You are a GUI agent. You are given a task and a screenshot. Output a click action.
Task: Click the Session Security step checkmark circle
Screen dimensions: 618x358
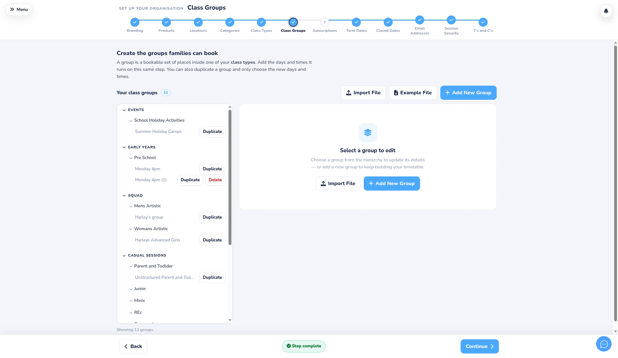tap(451, 20)
